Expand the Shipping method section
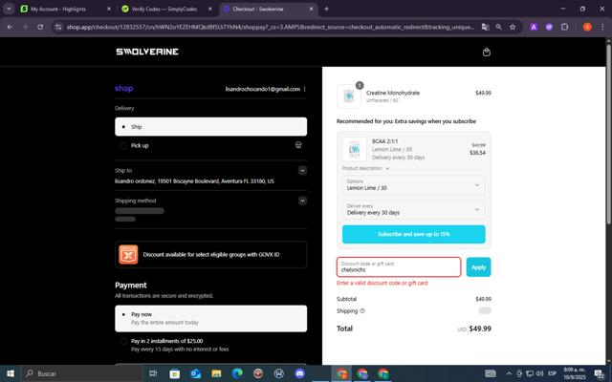 pyautogui.click(x=302, y=201)
